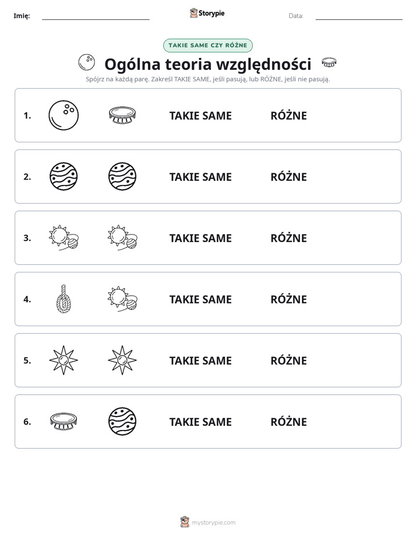
Task: Click the striped planet icon in row 6
Action: (122, 422)
